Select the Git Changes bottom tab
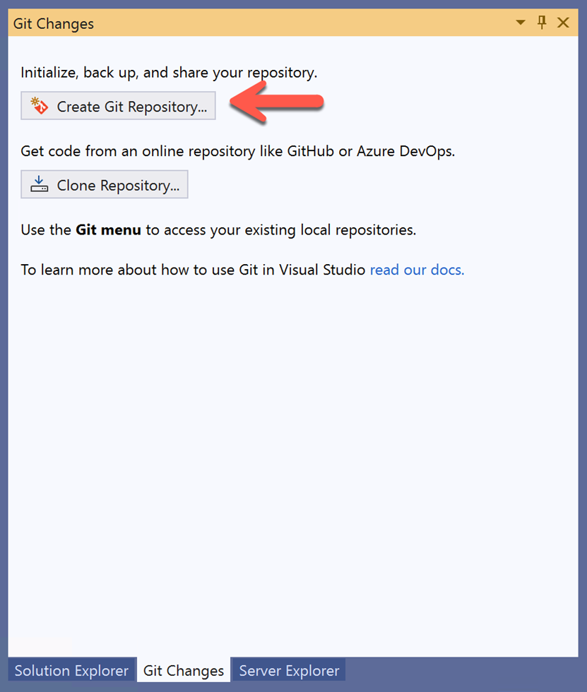 (x=184, y=670)
